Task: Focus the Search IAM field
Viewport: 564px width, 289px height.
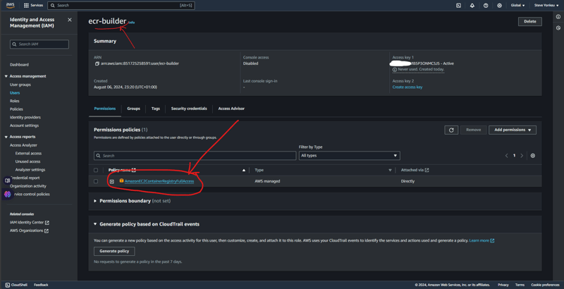Action: click(x=39, y=44)
